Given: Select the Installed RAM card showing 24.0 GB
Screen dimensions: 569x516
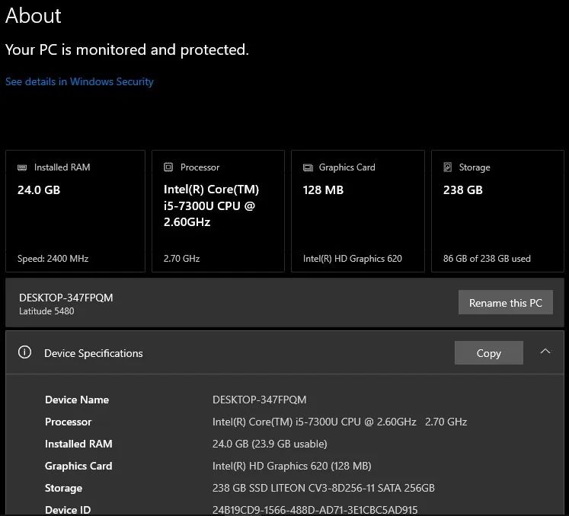Looking at the screenshot, I should coord(75,211).
